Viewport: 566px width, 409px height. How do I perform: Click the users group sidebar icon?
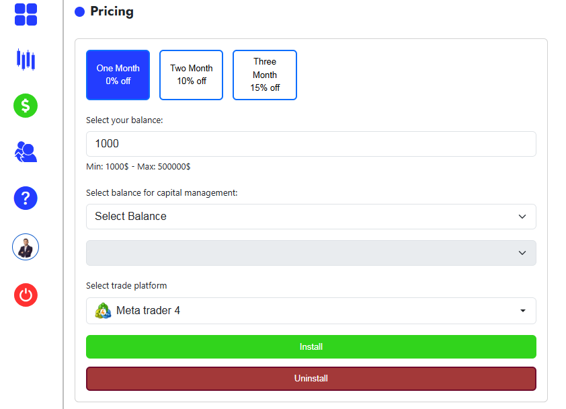pos(26,152)
